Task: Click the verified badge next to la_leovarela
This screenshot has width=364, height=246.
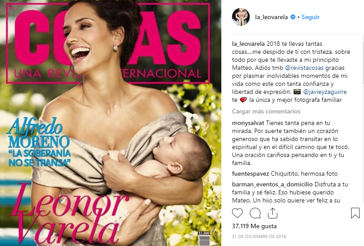Action: point(293,17)
